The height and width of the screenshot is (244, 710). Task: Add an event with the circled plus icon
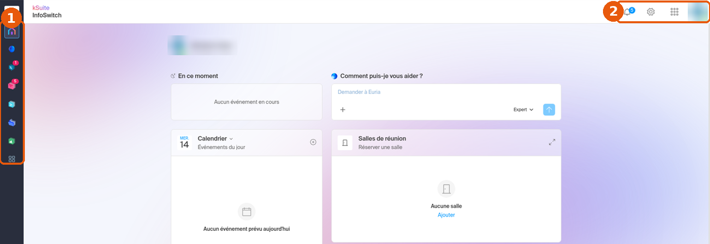[313, 142]
